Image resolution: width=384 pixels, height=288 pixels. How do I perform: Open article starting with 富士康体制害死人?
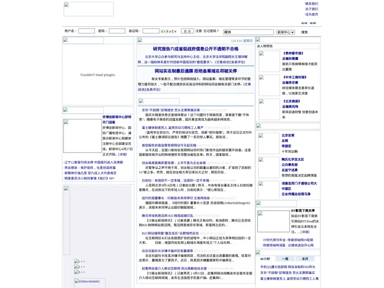click(172, 128)
